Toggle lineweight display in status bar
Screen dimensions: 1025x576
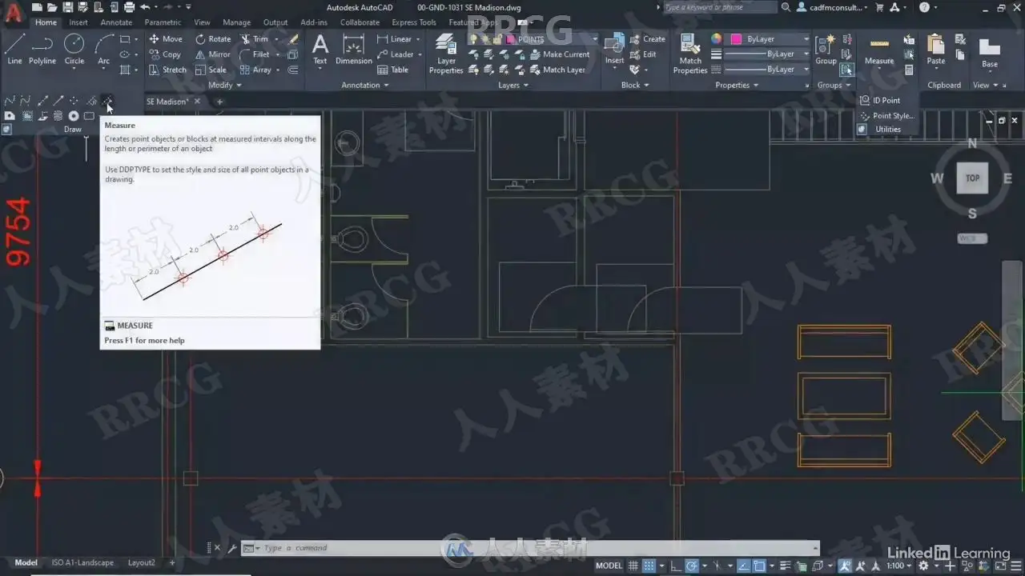(x=785, y=566)
